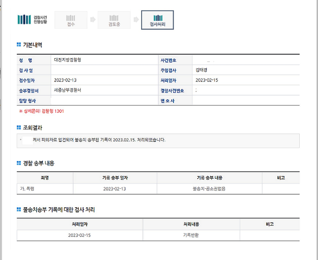Click the 조회결과 section grid icon

click(x=19, y=127)
